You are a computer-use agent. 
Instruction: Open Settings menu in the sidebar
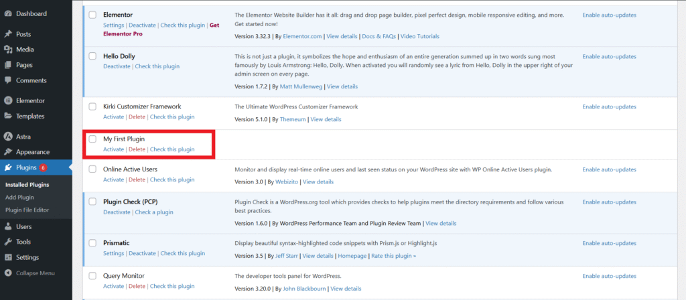coord(27,257)
